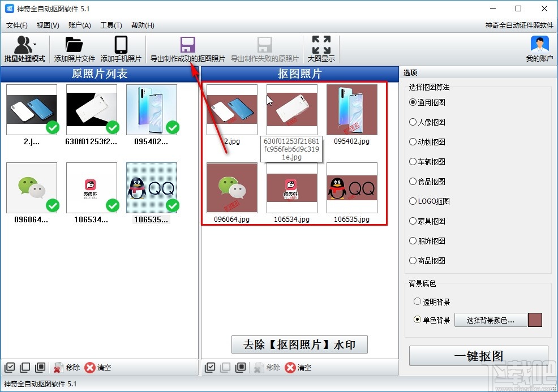Expand the batch mode dropdown arrow

coord(35,45)
